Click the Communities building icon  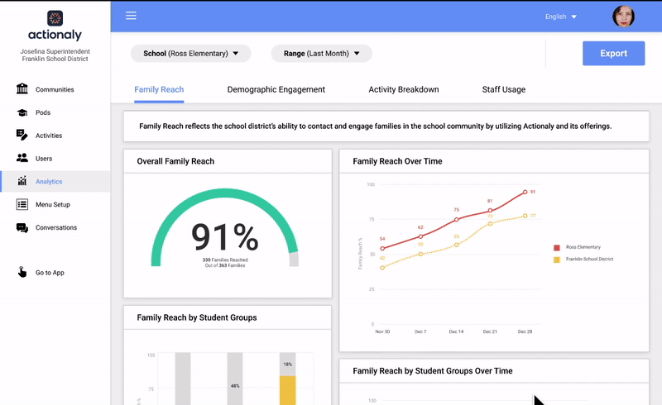(x=22, y=89)
